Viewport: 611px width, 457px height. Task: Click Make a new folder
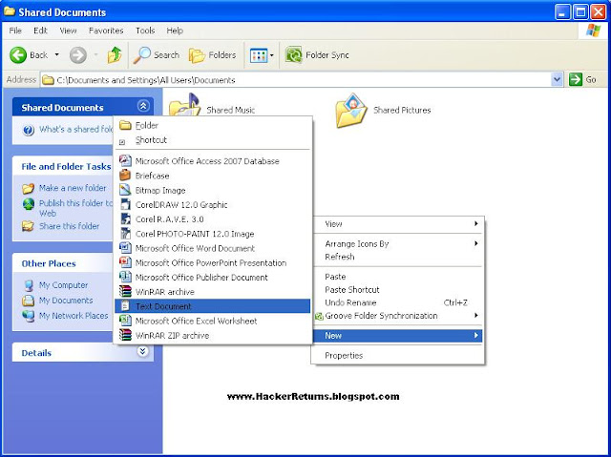[x=73, y=188]
